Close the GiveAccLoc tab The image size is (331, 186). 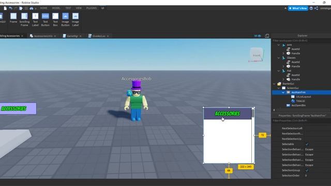pos(108,36)
